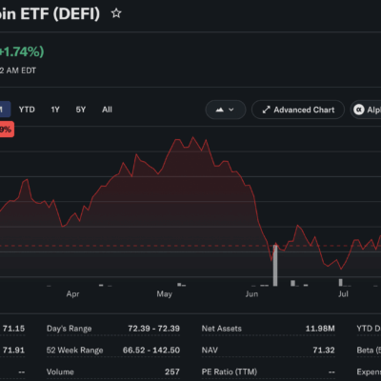Click the Alpha circle logo icon
The image size is (381, 381).
[x=359, y=110]
